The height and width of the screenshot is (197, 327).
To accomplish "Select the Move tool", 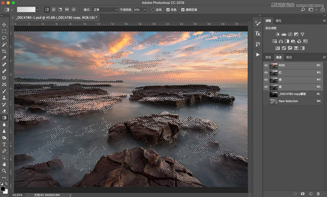I will [x=4, y=25].
